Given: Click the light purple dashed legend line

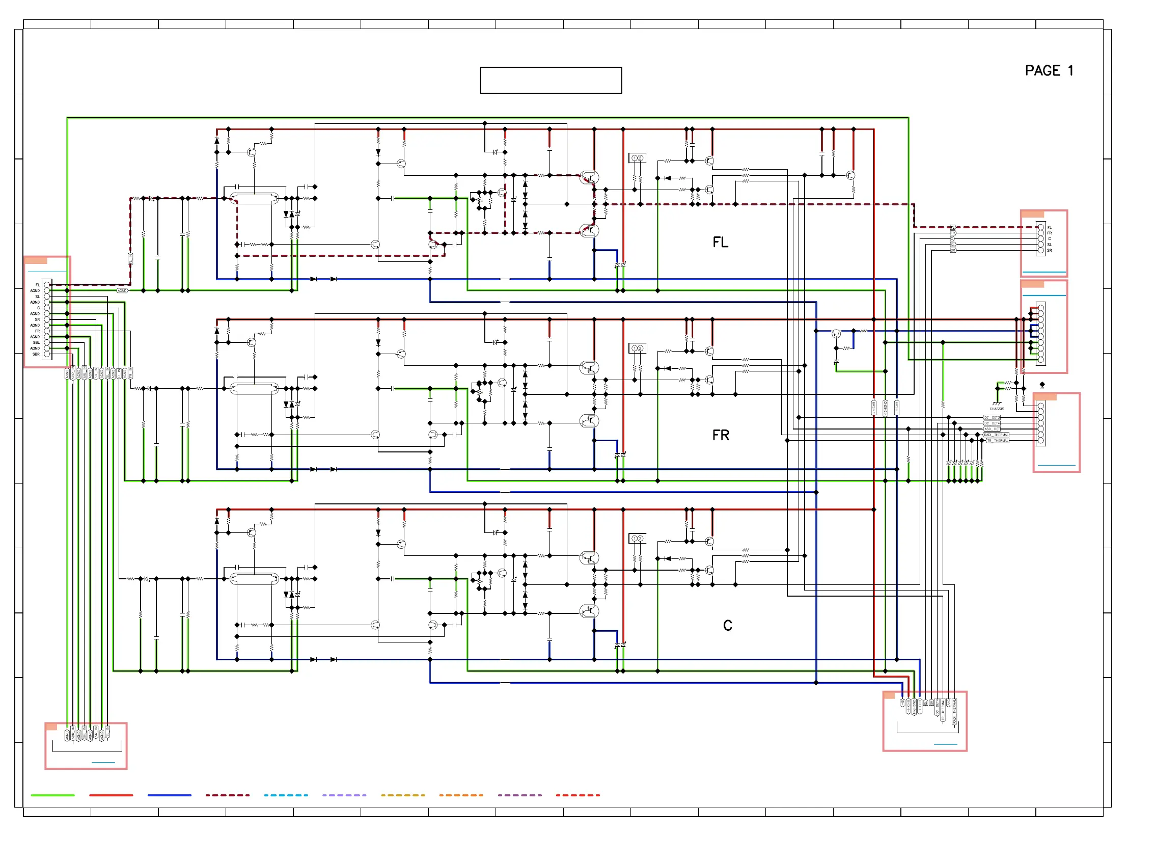Looking at the screenshot, I should point(344,795).
